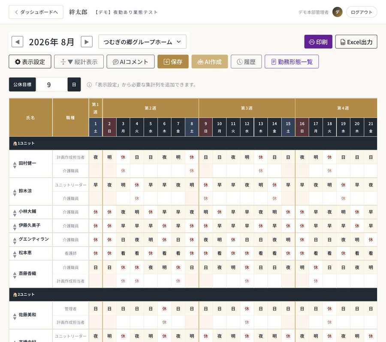Click the 保存 save button
Viewport: 386px width, 342px height.
click(173, 61)
